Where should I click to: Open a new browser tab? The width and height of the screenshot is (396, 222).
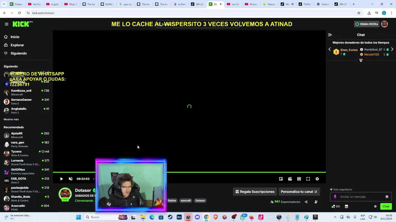(x=354, y=4)
